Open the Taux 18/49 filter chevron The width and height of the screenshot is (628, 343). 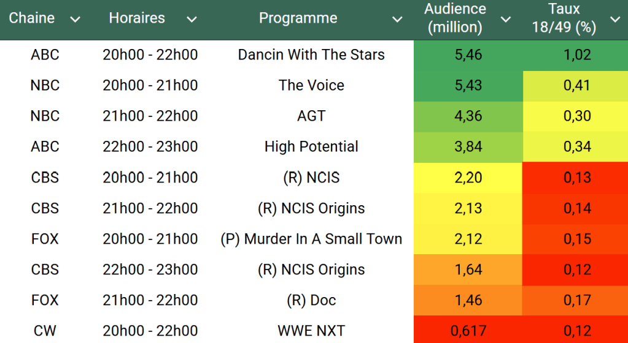[x=615, y=20]
